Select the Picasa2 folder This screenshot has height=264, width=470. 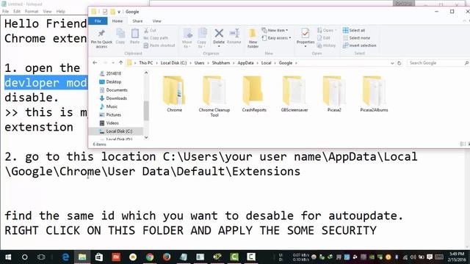[334, 94]
